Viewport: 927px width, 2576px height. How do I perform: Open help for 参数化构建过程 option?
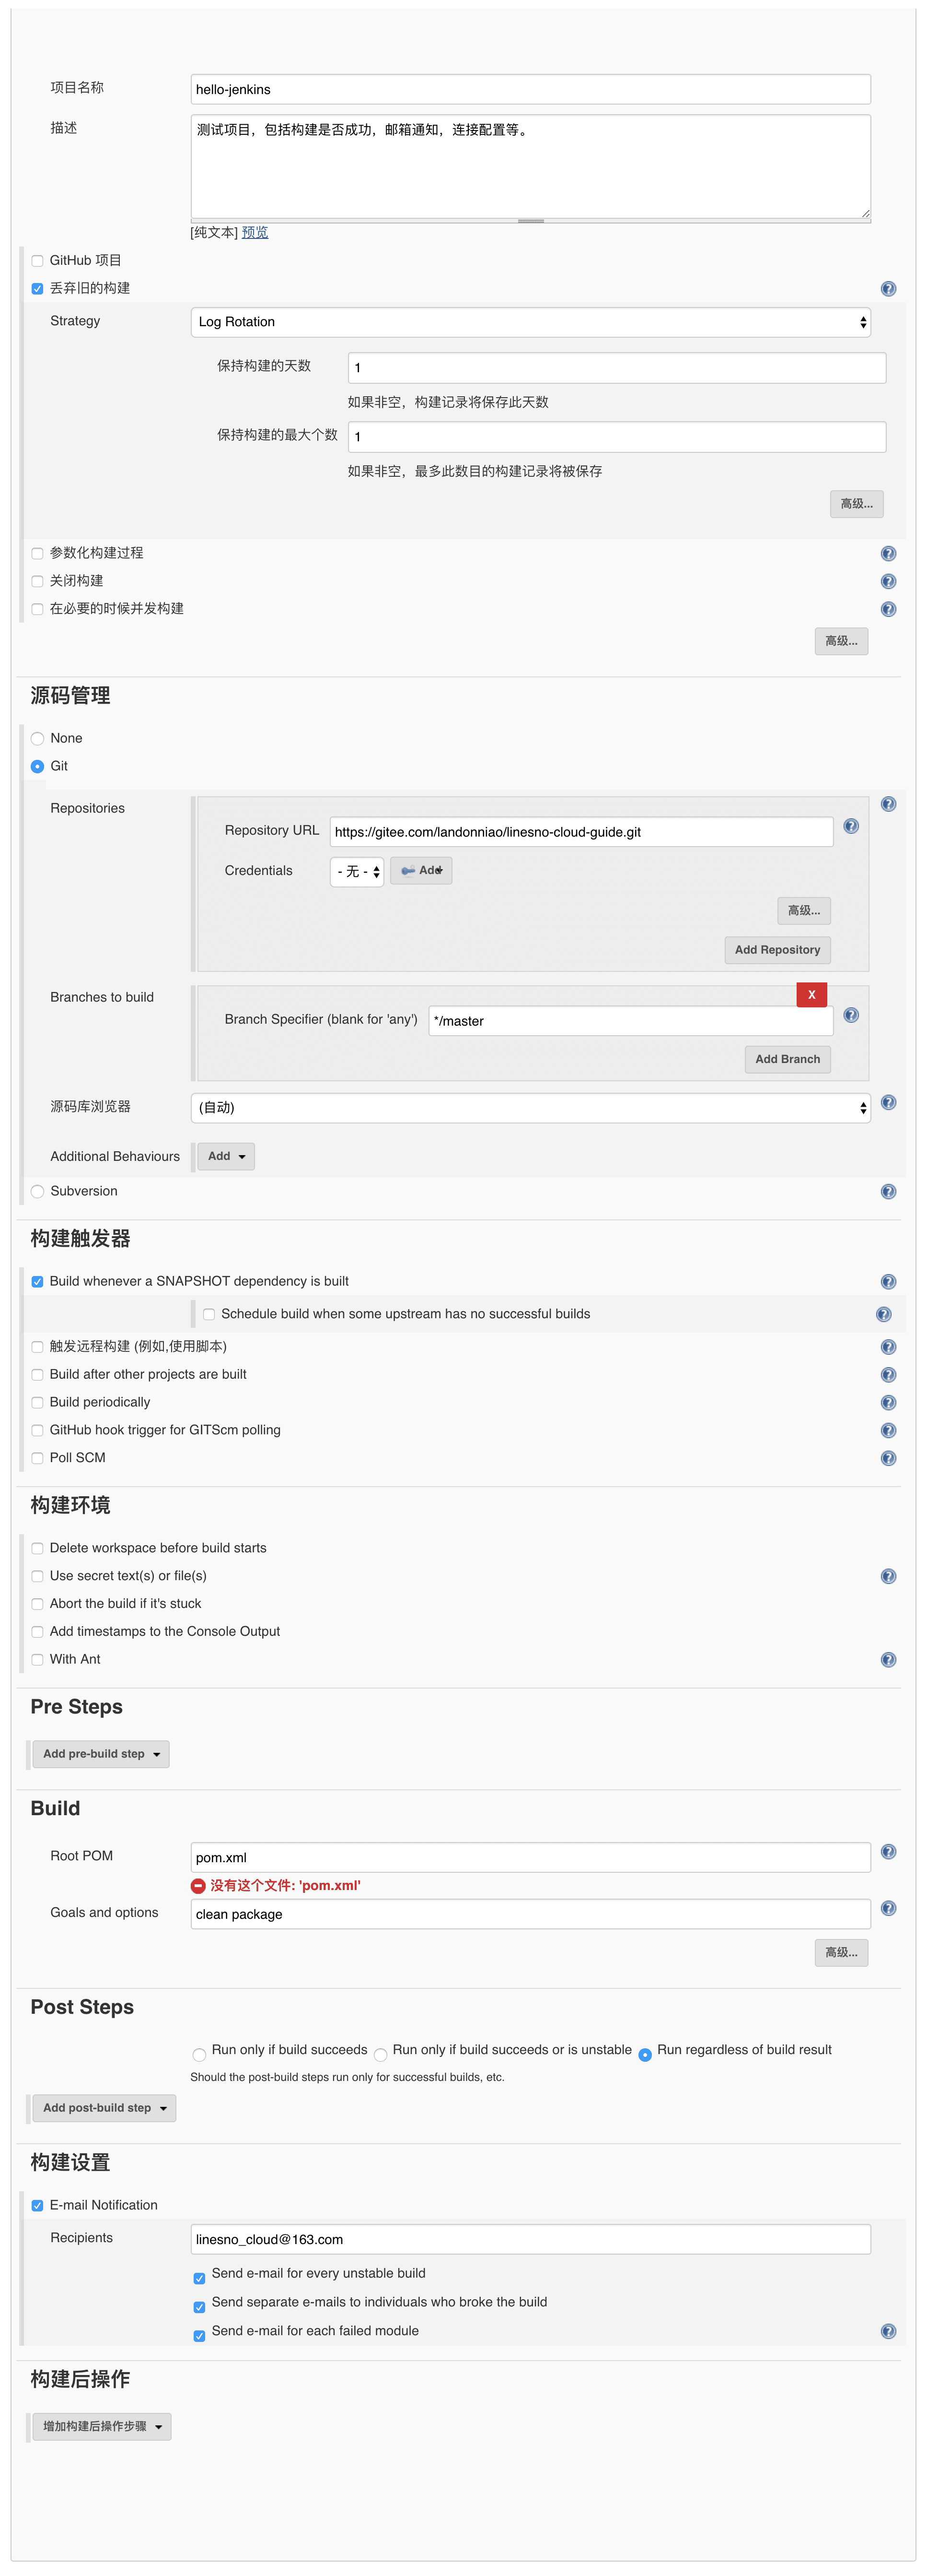887,554
